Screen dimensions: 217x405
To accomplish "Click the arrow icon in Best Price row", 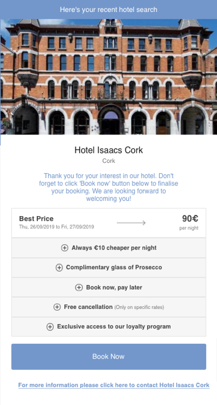I will coord(131,223).
